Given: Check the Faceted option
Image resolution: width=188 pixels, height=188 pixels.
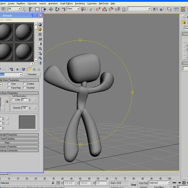Looking at the screenshot, I should [x=24, y=88].
